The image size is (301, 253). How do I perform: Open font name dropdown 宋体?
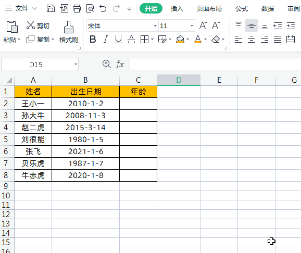(x=155, y=26)
